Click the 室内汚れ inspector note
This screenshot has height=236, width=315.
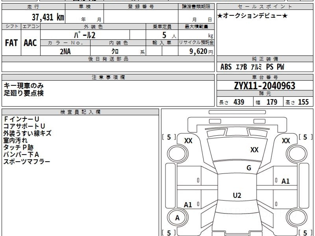15,140
